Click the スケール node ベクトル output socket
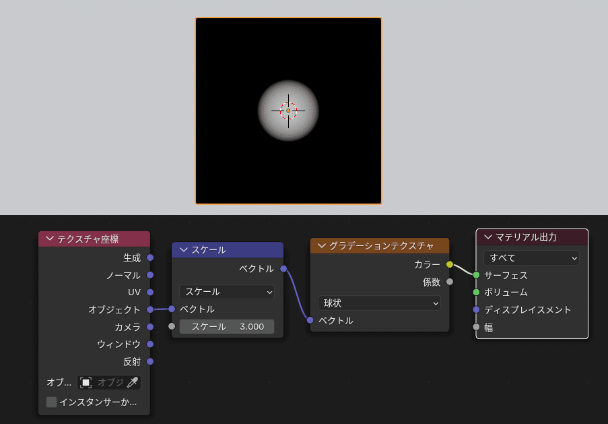The width and height of the screenshot is (608, 424). 283,269
